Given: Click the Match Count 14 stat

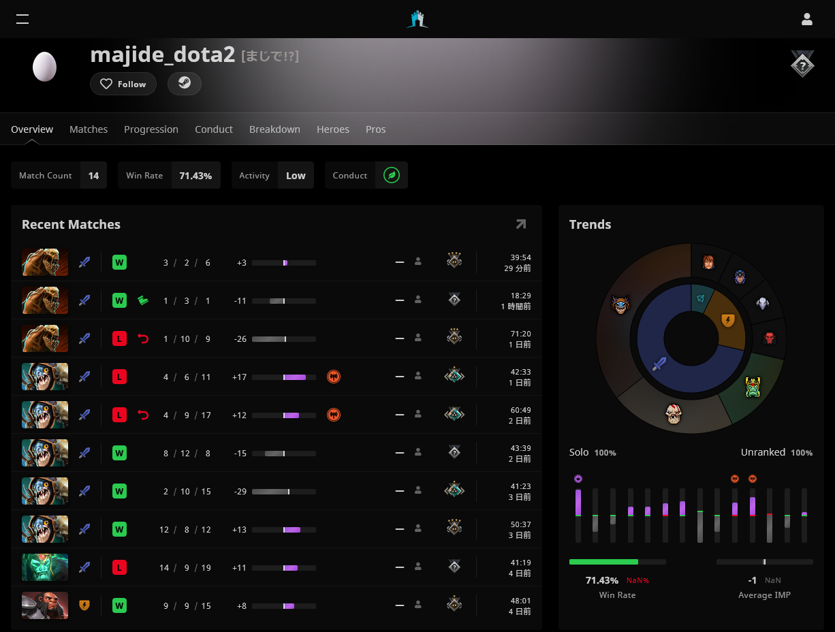Looking at the screenshot, I should 59,175.
